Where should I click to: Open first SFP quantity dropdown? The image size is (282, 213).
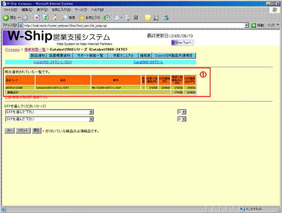pyautogui.click(x=184, y=112)
